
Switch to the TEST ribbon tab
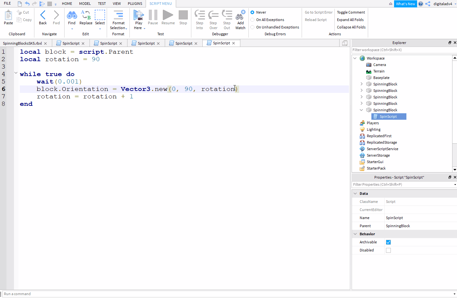[102, 4]
